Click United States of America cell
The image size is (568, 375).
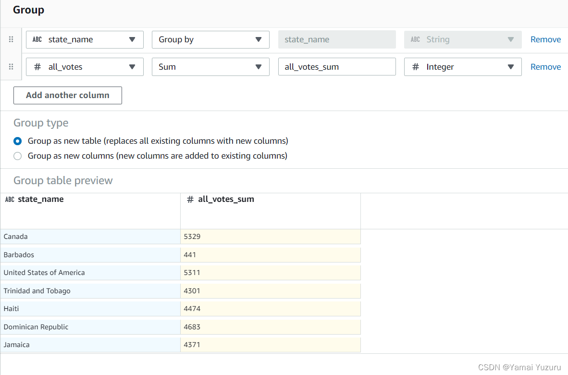[x=90, y=273]
